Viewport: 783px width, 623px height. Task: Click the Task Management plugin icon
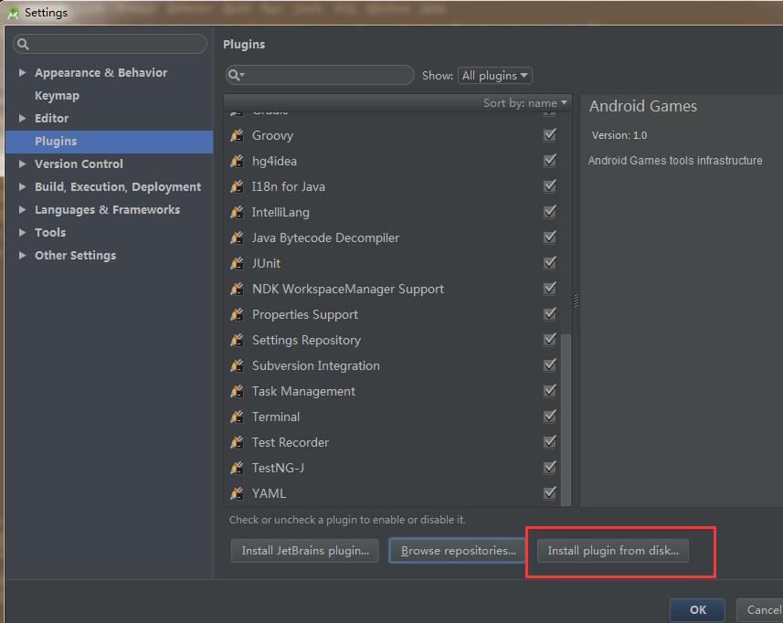click(x=238, y=391)
